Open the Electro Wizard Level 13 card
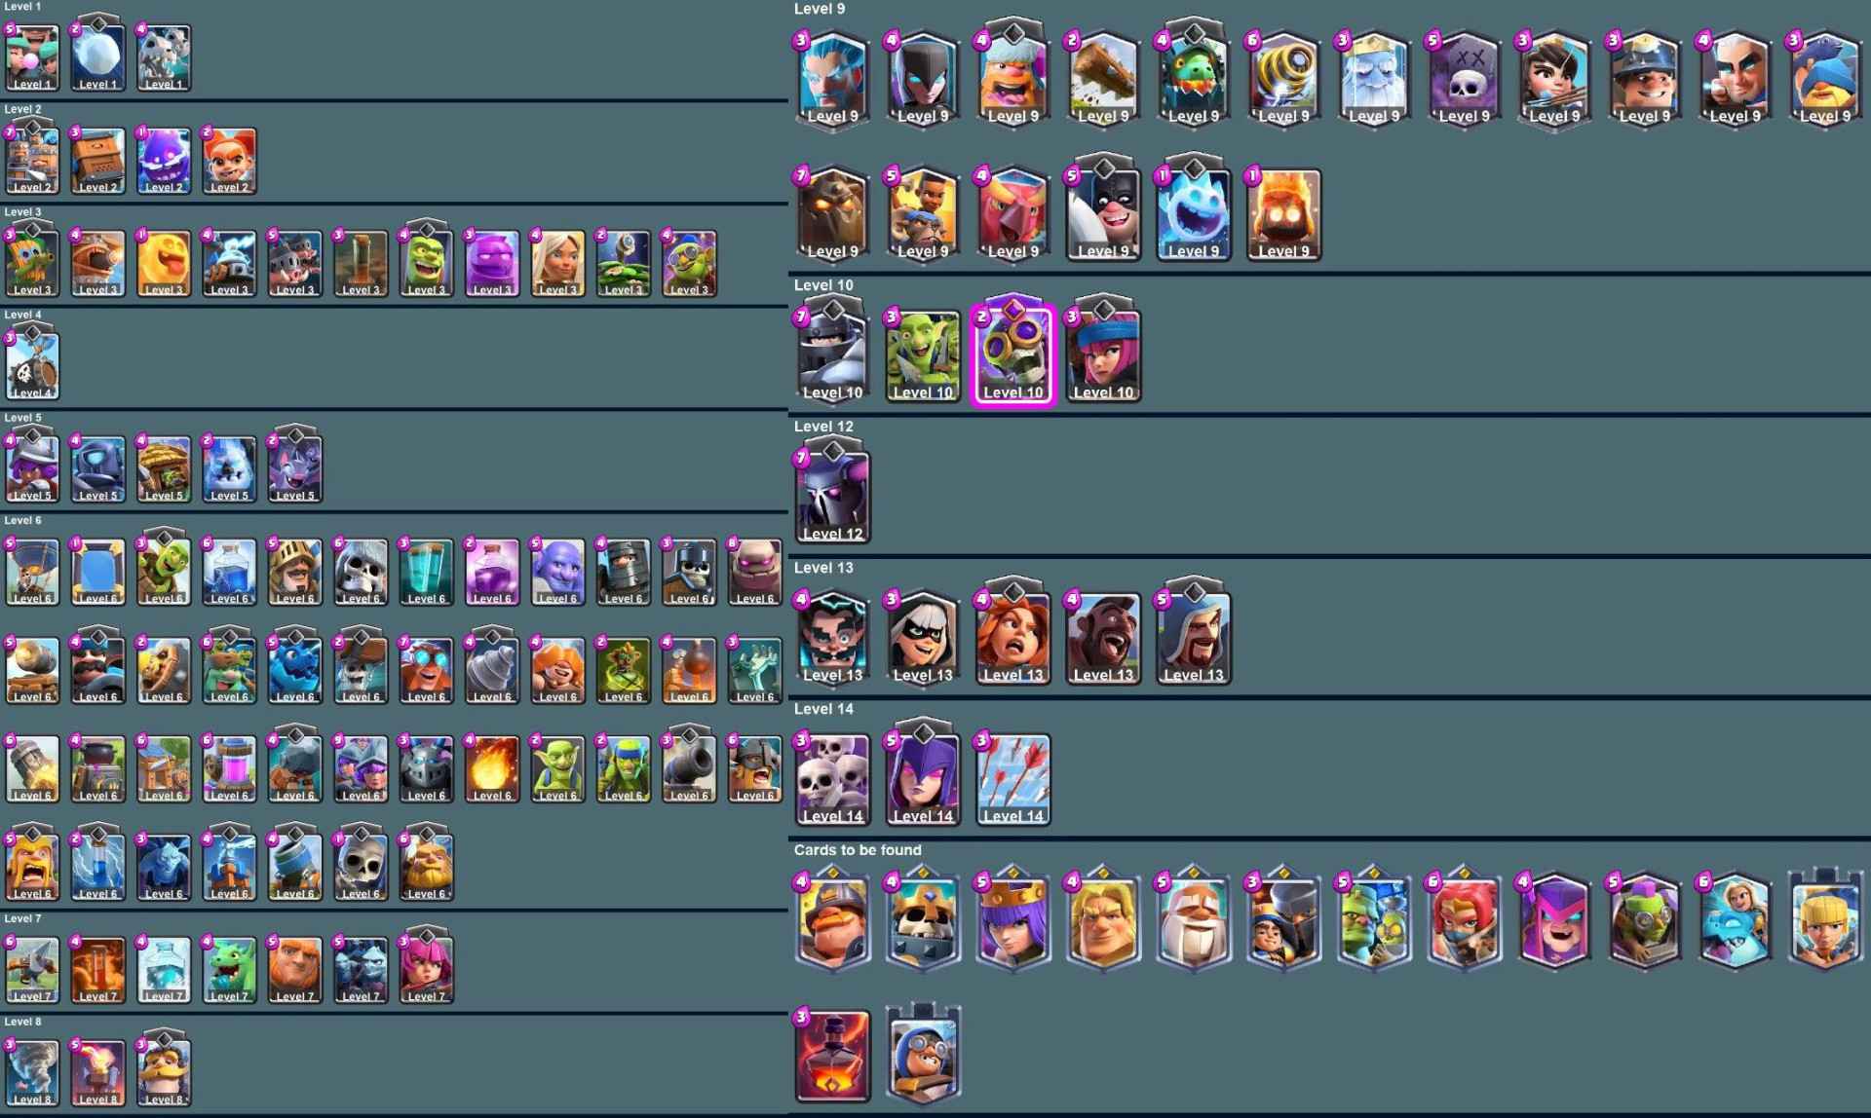The height and width of the screenshot is (1118, 1871). point(832,637)
